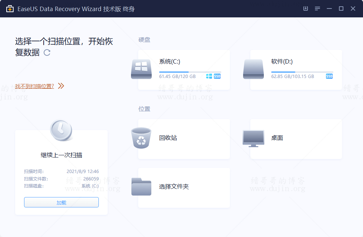Screen dimensions: 363x237
Task: Click the 扫描文件数 label
Action: (36, 179)
